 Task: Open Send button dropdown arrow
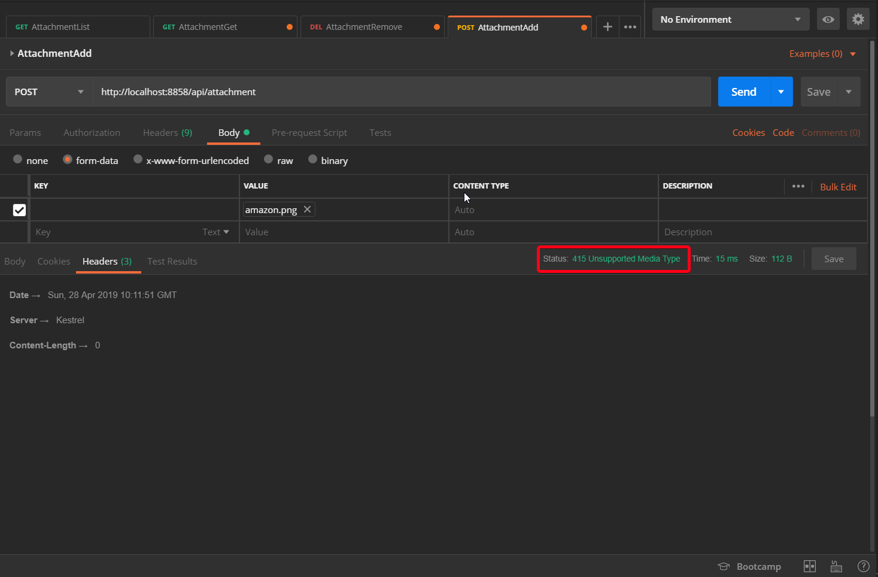[781, 92]
